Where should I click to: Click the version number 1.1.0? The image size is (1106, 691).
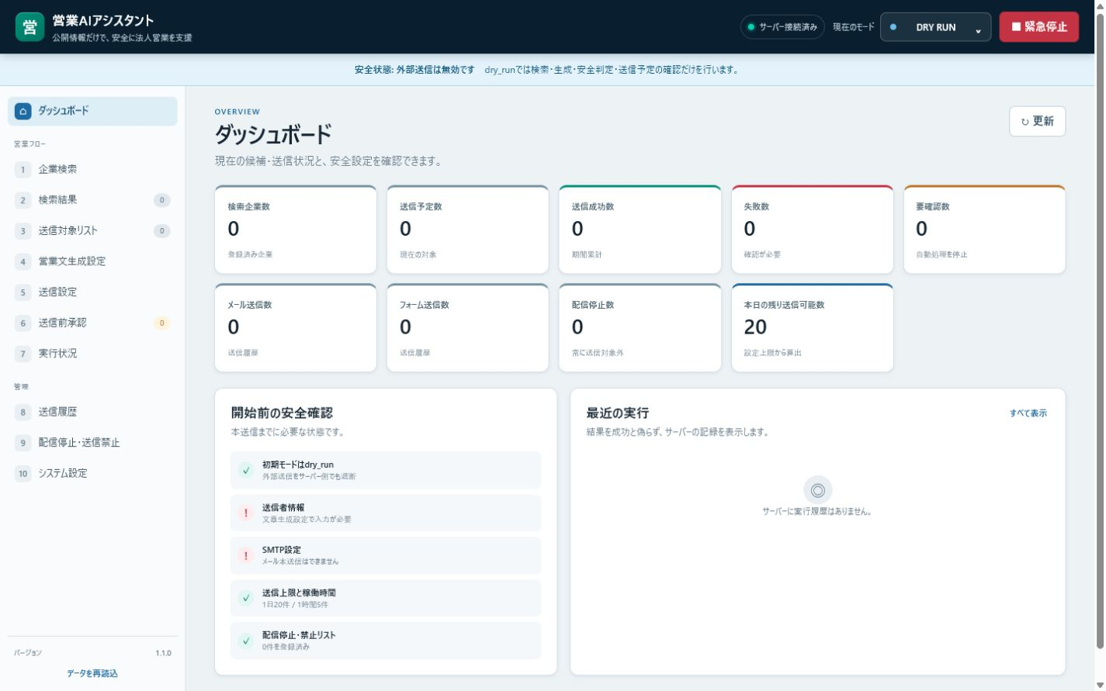point(163,653)
